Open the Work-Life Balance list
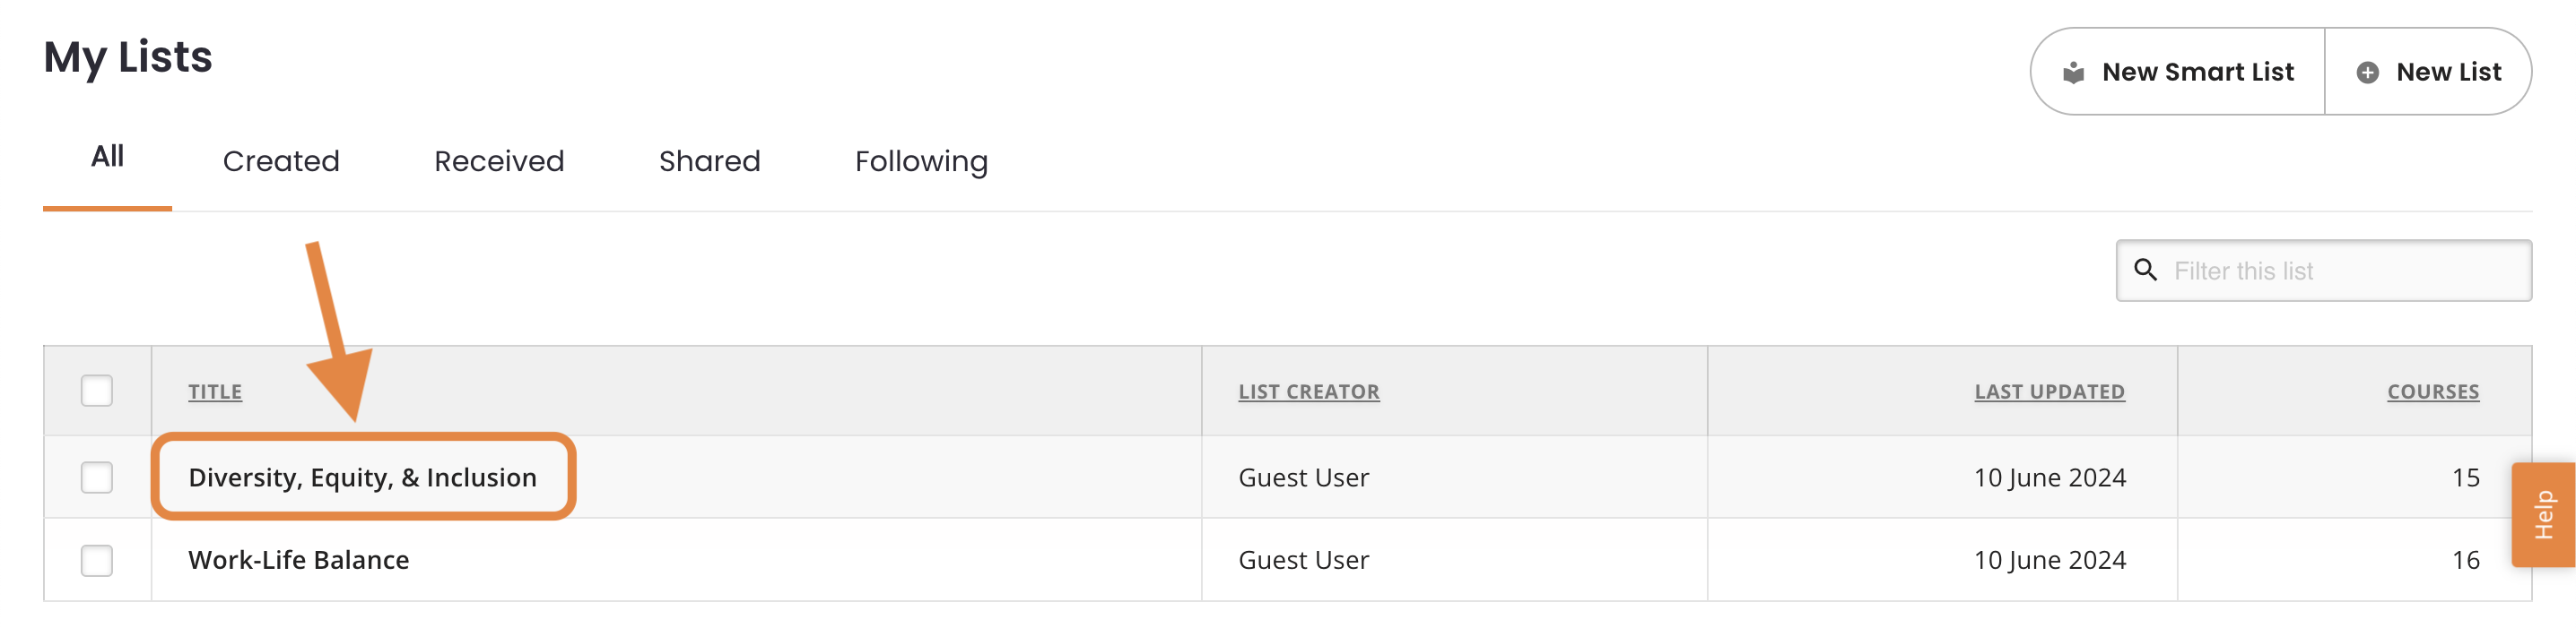Viewport: 2576px width, 628px height. coord(298,560)
